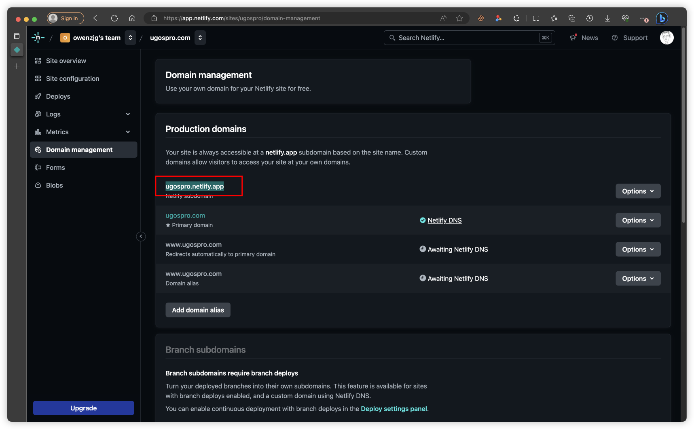694x429 pixels.
Task: Click the Sign in profile button
Action: click(x=66, y=18)
